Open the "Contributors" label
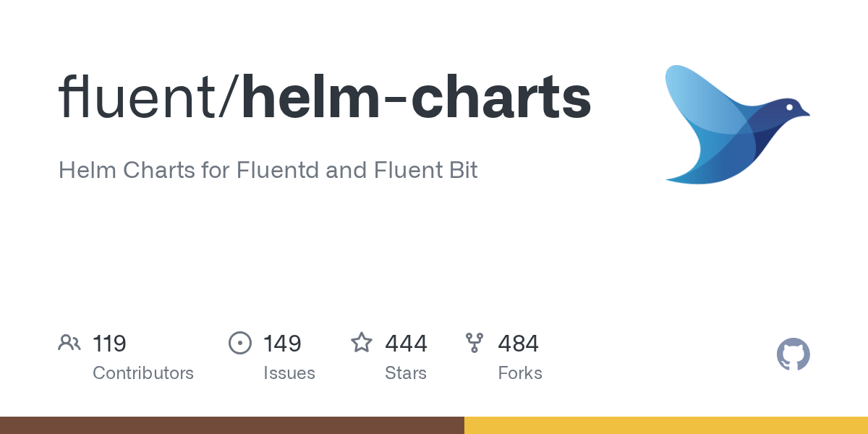The image size is (868, 434). (143, 373)
